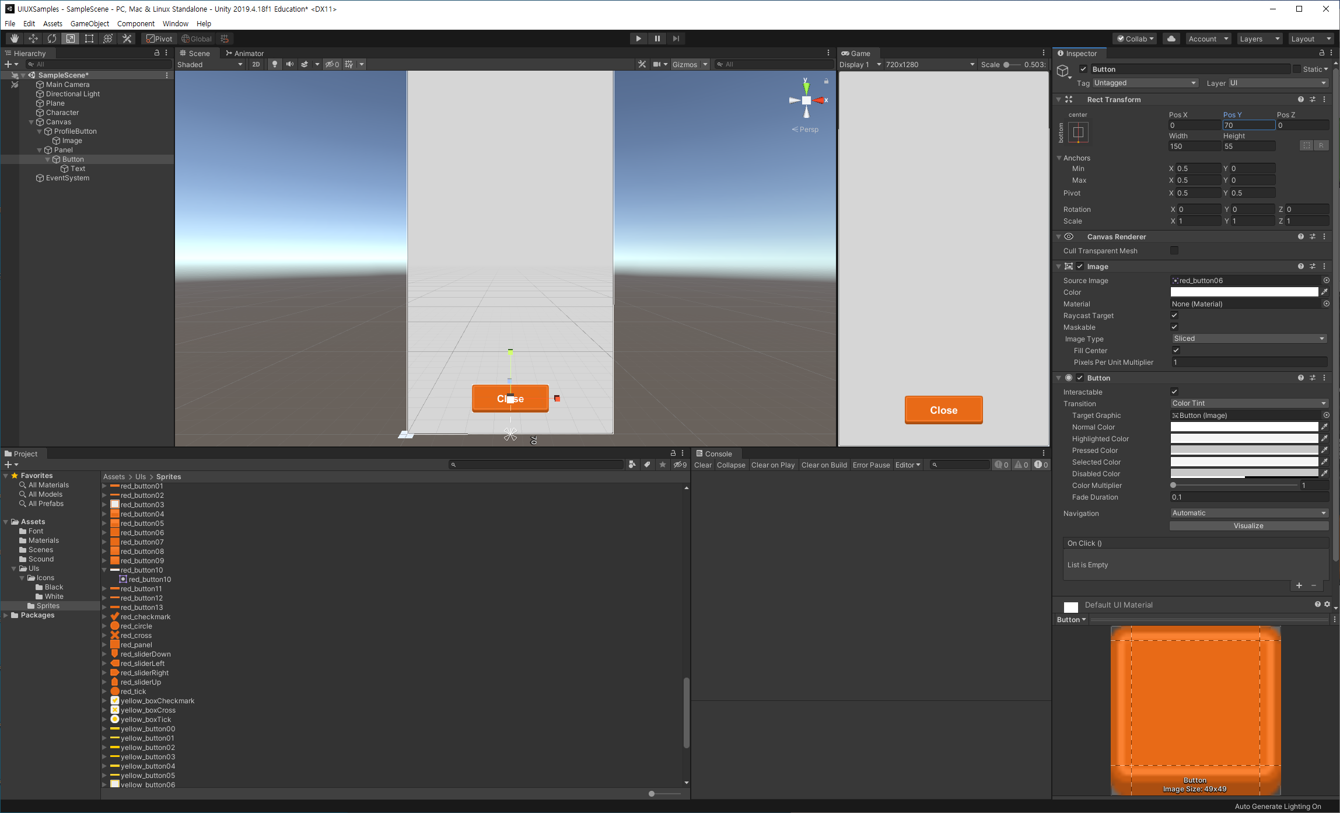The image size is (1340, 813).
Task: Open the Transition Color Tint dropdown
Action: pos(1248,403)
